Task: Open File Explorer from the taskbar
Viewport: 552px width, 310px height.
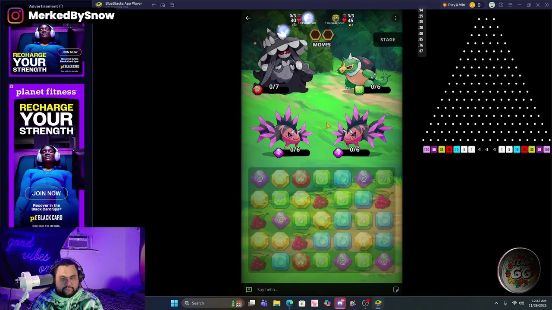Action: pos(276,303)
